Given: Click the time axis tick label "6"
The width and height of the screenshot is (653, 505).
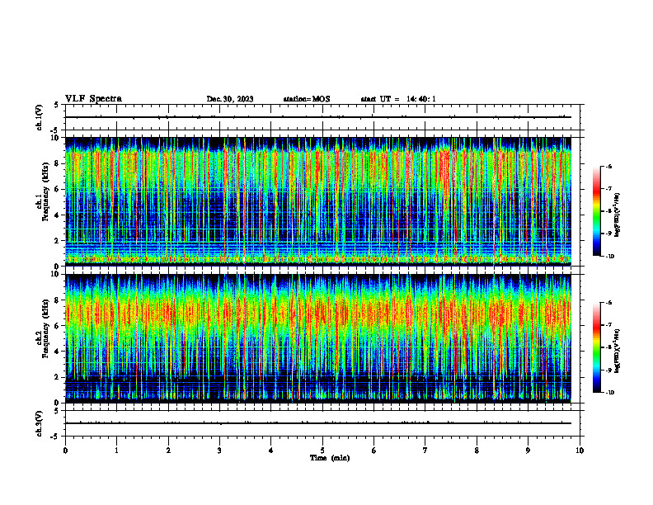Looking at the screenshot, I should pos(374,451).
